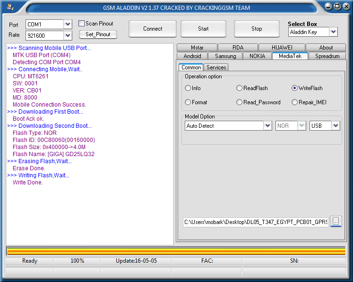353x282 pixels.
Task: Open the USB connection type dropdown
Action: (x=336, y=125)
